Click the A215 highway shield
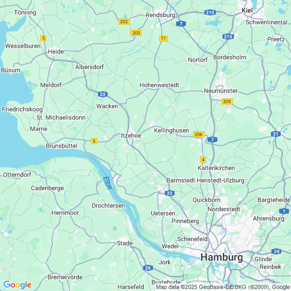This screenshot has width=291, height=291. [228, 37]
